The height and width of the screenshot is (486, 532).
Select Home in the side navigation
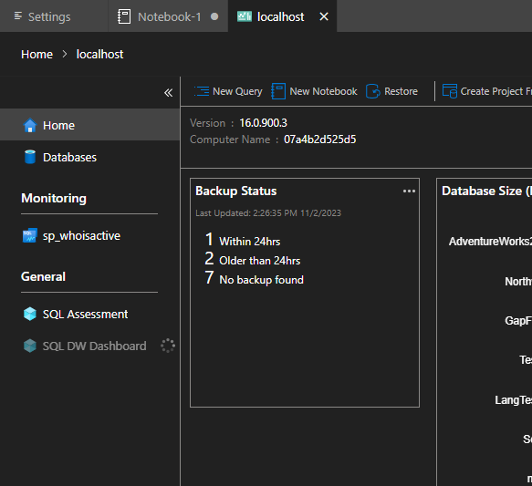(x=90, y=125)
